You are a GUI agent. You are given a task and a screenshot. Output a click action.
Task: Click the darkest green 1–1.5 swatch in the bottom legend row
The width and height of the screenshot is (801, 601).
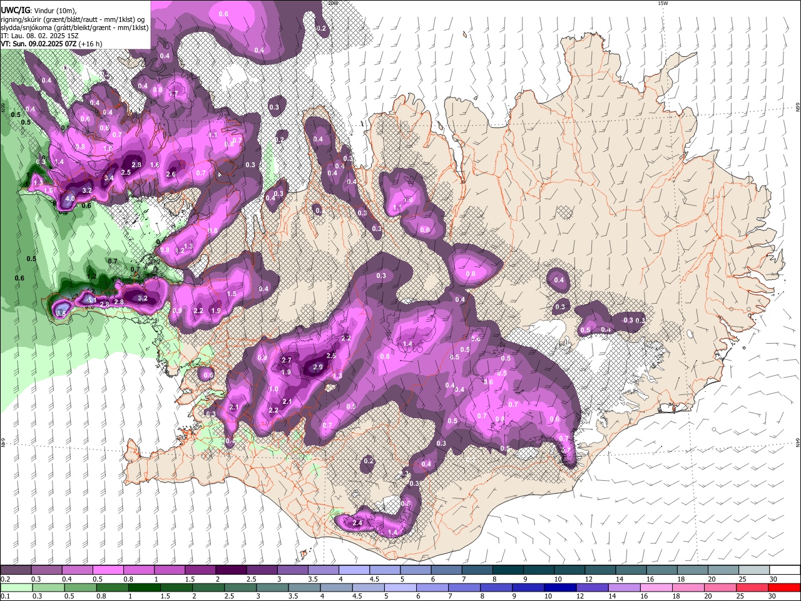[x=144, y=587]
